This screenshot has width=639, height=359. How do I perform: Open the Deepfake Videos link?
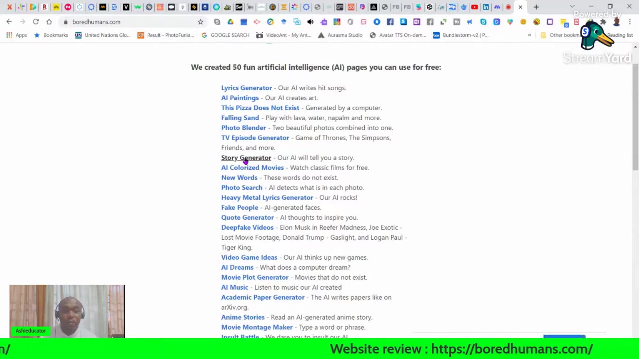[x=247, y=227]
